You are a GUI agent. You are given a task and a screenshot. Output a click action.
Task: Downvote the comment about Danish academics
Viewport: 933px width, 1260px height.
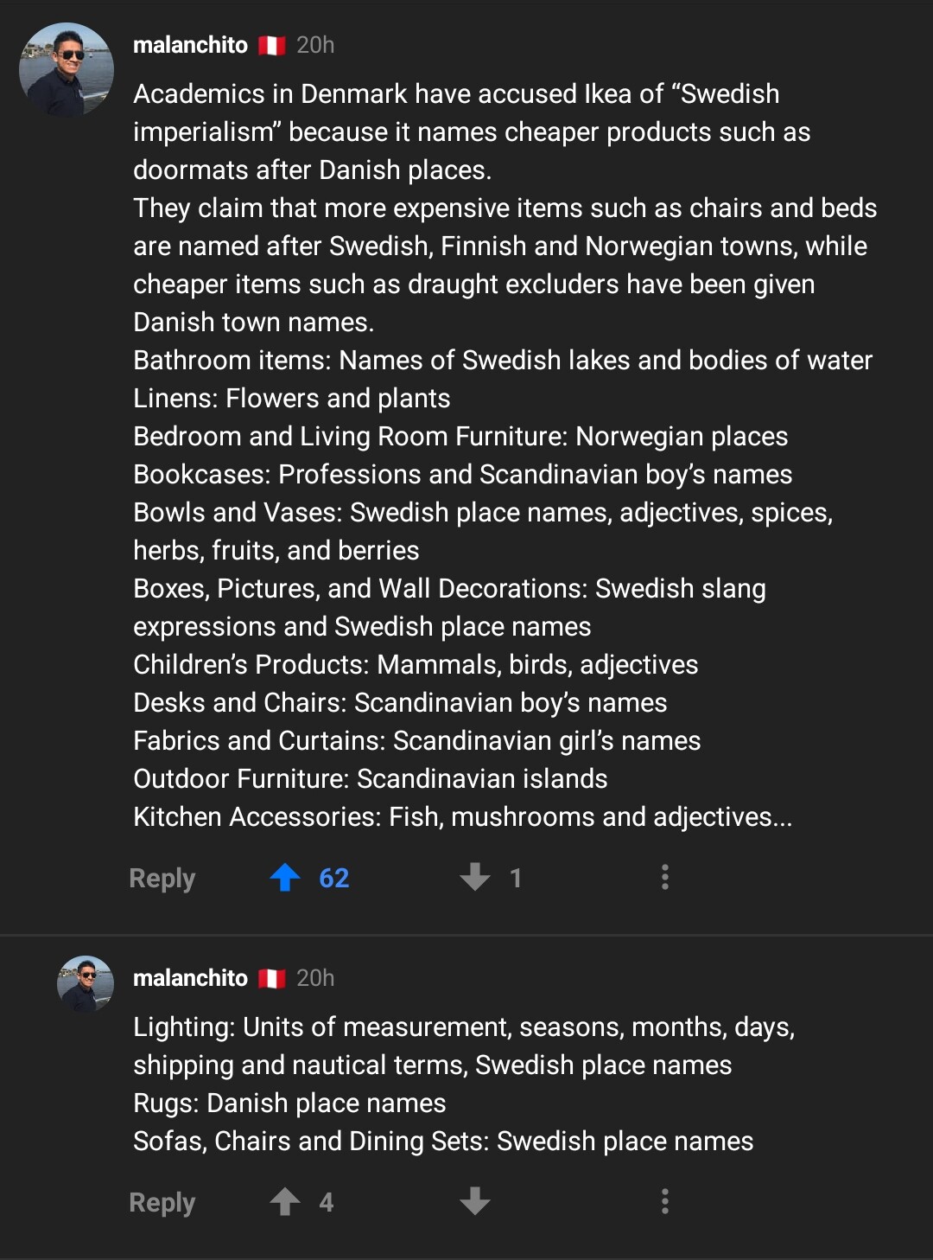(x=474, y=878)
